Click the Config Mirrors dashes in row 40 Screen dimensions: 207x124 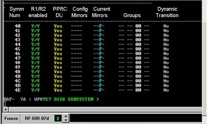click(x=76, y=26)
